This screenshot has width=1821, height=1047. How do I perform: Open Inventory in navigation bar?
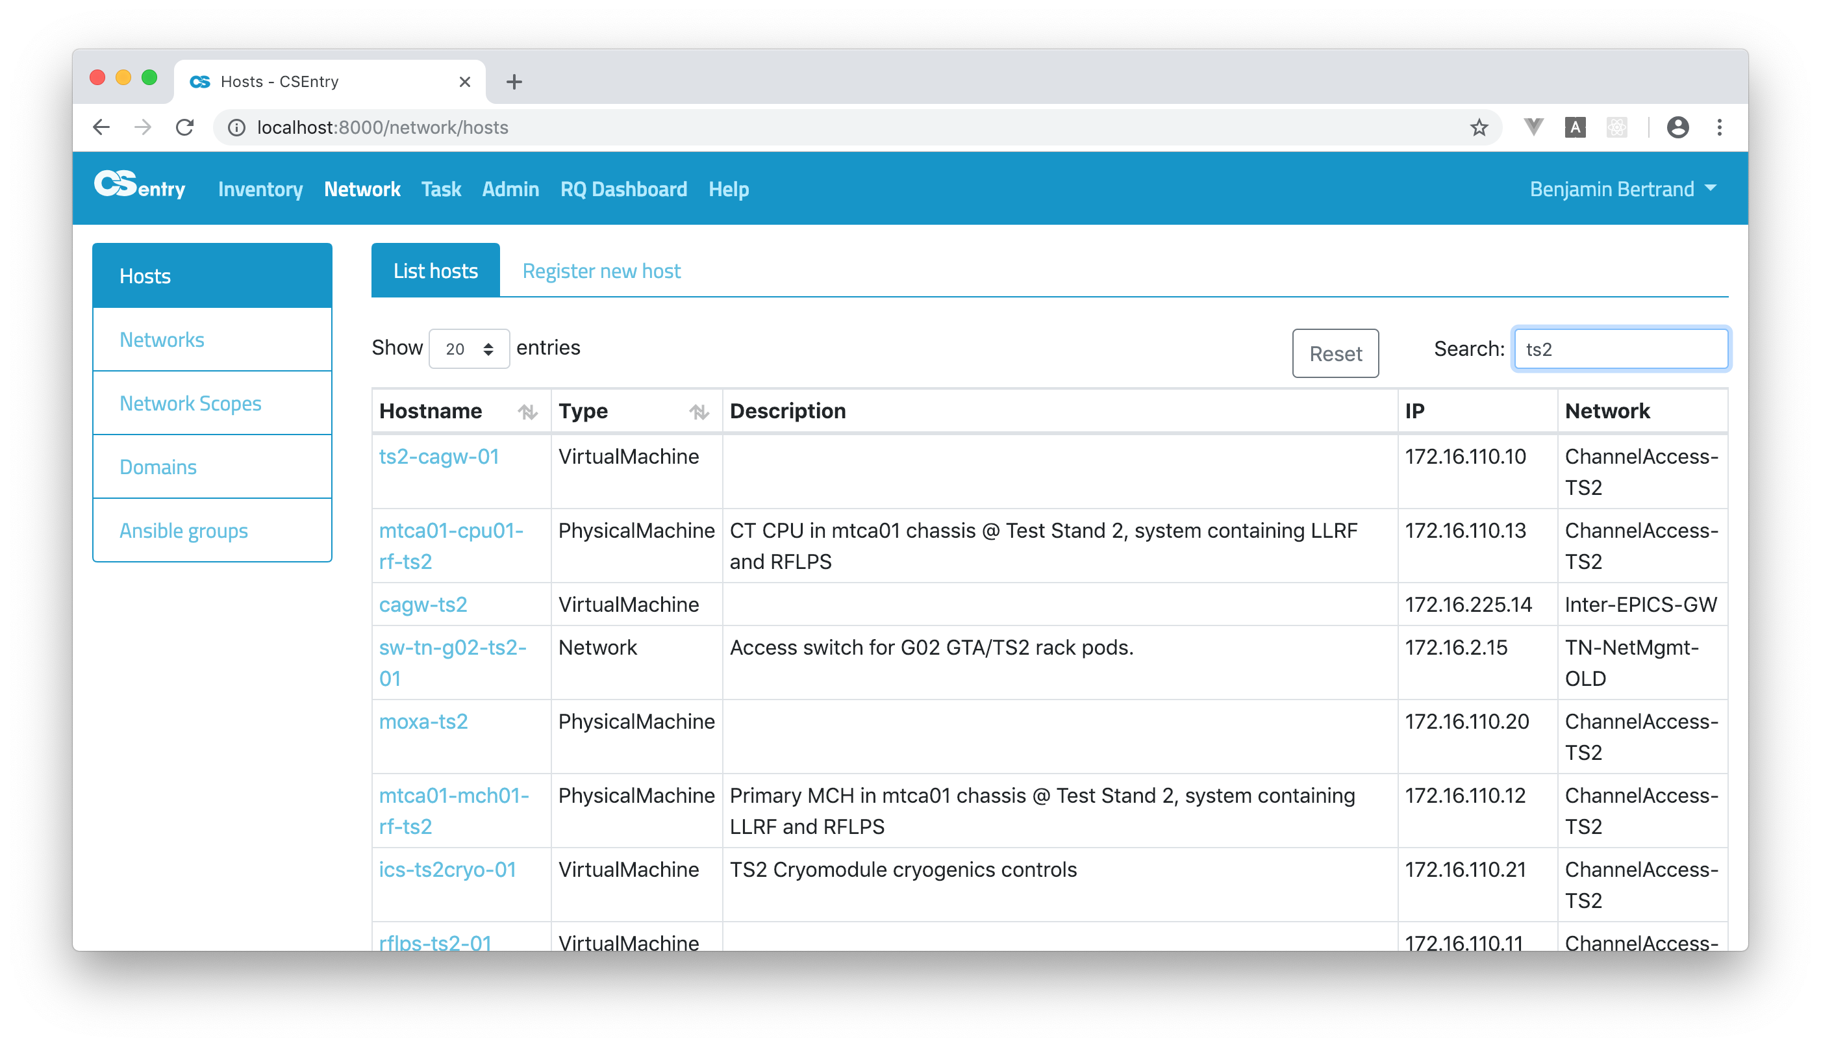(260, 189)
